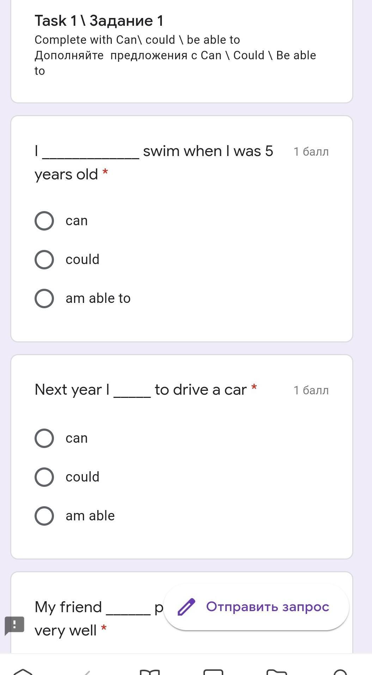Choose "am able" for drive a car question
The image size is (372, 675).
point(44,516)
